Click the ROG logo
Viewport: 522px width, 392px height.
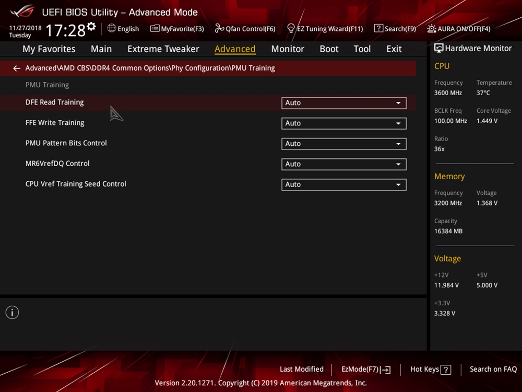[22, 11]
